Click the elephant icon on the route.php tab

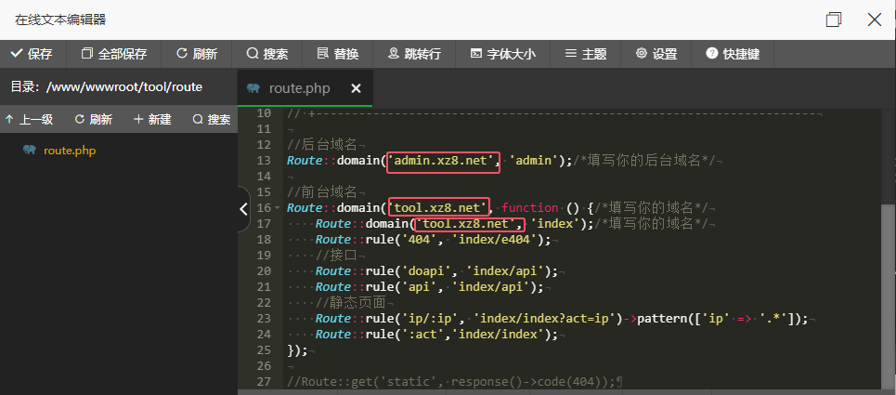(253, 88)
